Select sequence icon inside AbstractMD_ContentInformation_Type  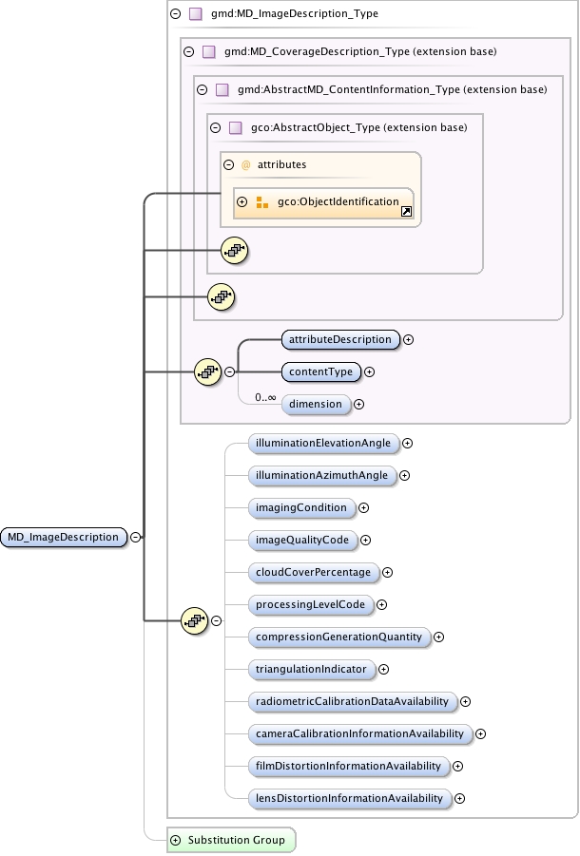tap(222, 297)
